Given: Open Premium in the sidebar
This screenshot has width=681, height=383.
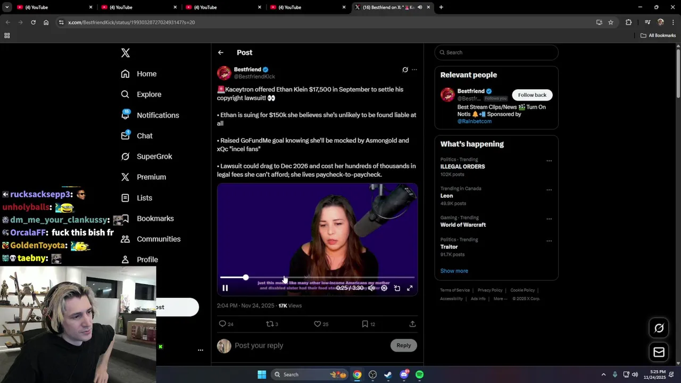Looking at the screenshot, I should click(x=144, y=177).
